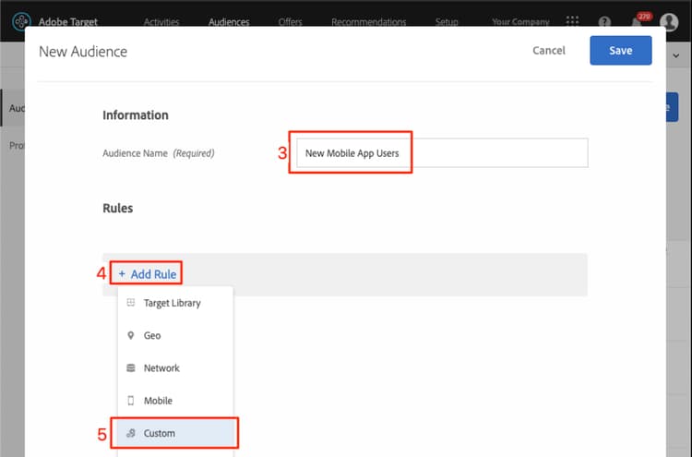This screenshot has width=692, height=457.
Task: Open the Recommendations tab
Action: tap(368, 21)
